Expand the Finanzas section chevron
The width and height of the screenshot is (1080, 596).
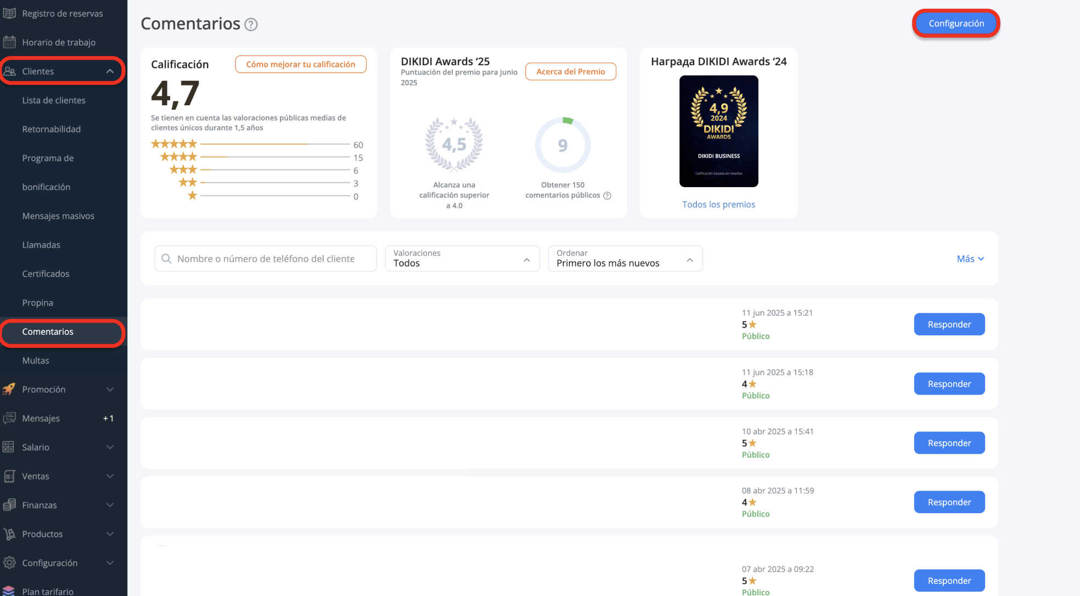click(110, 505)
